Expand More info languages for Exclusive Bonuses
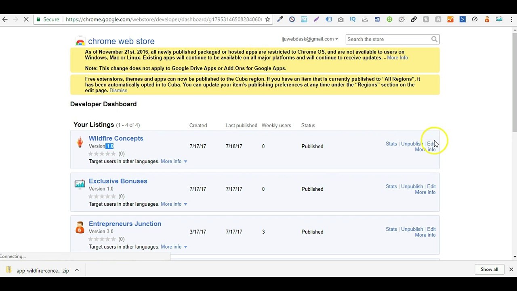This screenshot has width=517, height=291. (x=174, y=204)
